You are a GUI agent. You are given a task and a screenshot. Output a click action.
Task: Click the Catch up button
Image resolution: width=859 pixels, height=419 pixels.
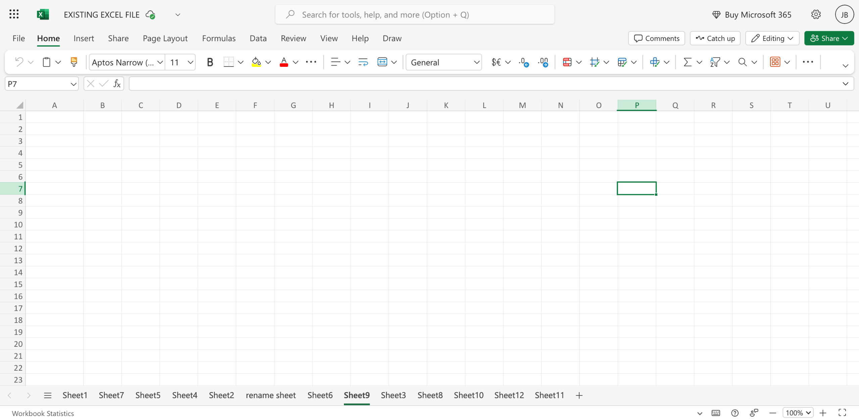715,38
